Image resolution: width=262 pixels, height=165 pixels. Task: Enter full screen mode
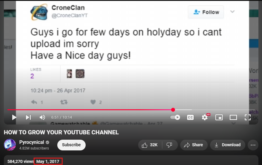point(247,117)
